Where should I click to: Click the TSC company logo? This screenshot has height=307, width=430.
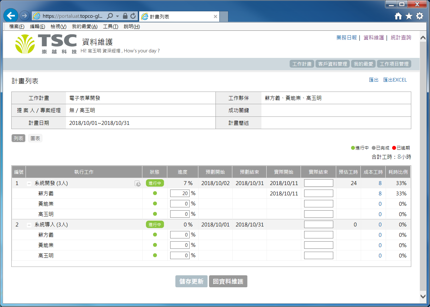[x=46, y=44]
